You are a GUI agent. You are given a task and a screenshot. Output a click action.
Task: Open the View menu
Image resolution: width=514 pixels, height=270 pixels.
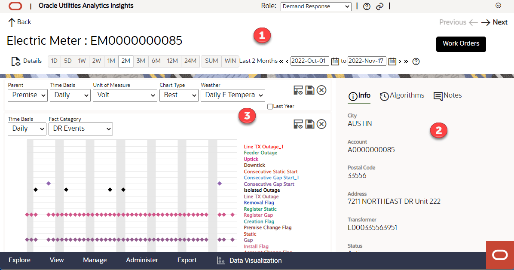[x=57, y=260]
